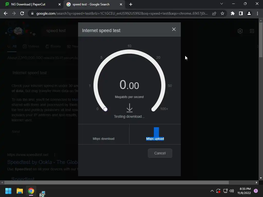Open the Chrome three-dot menu
263x197 pixels.
pyautogui.click(x=257, y=13)
